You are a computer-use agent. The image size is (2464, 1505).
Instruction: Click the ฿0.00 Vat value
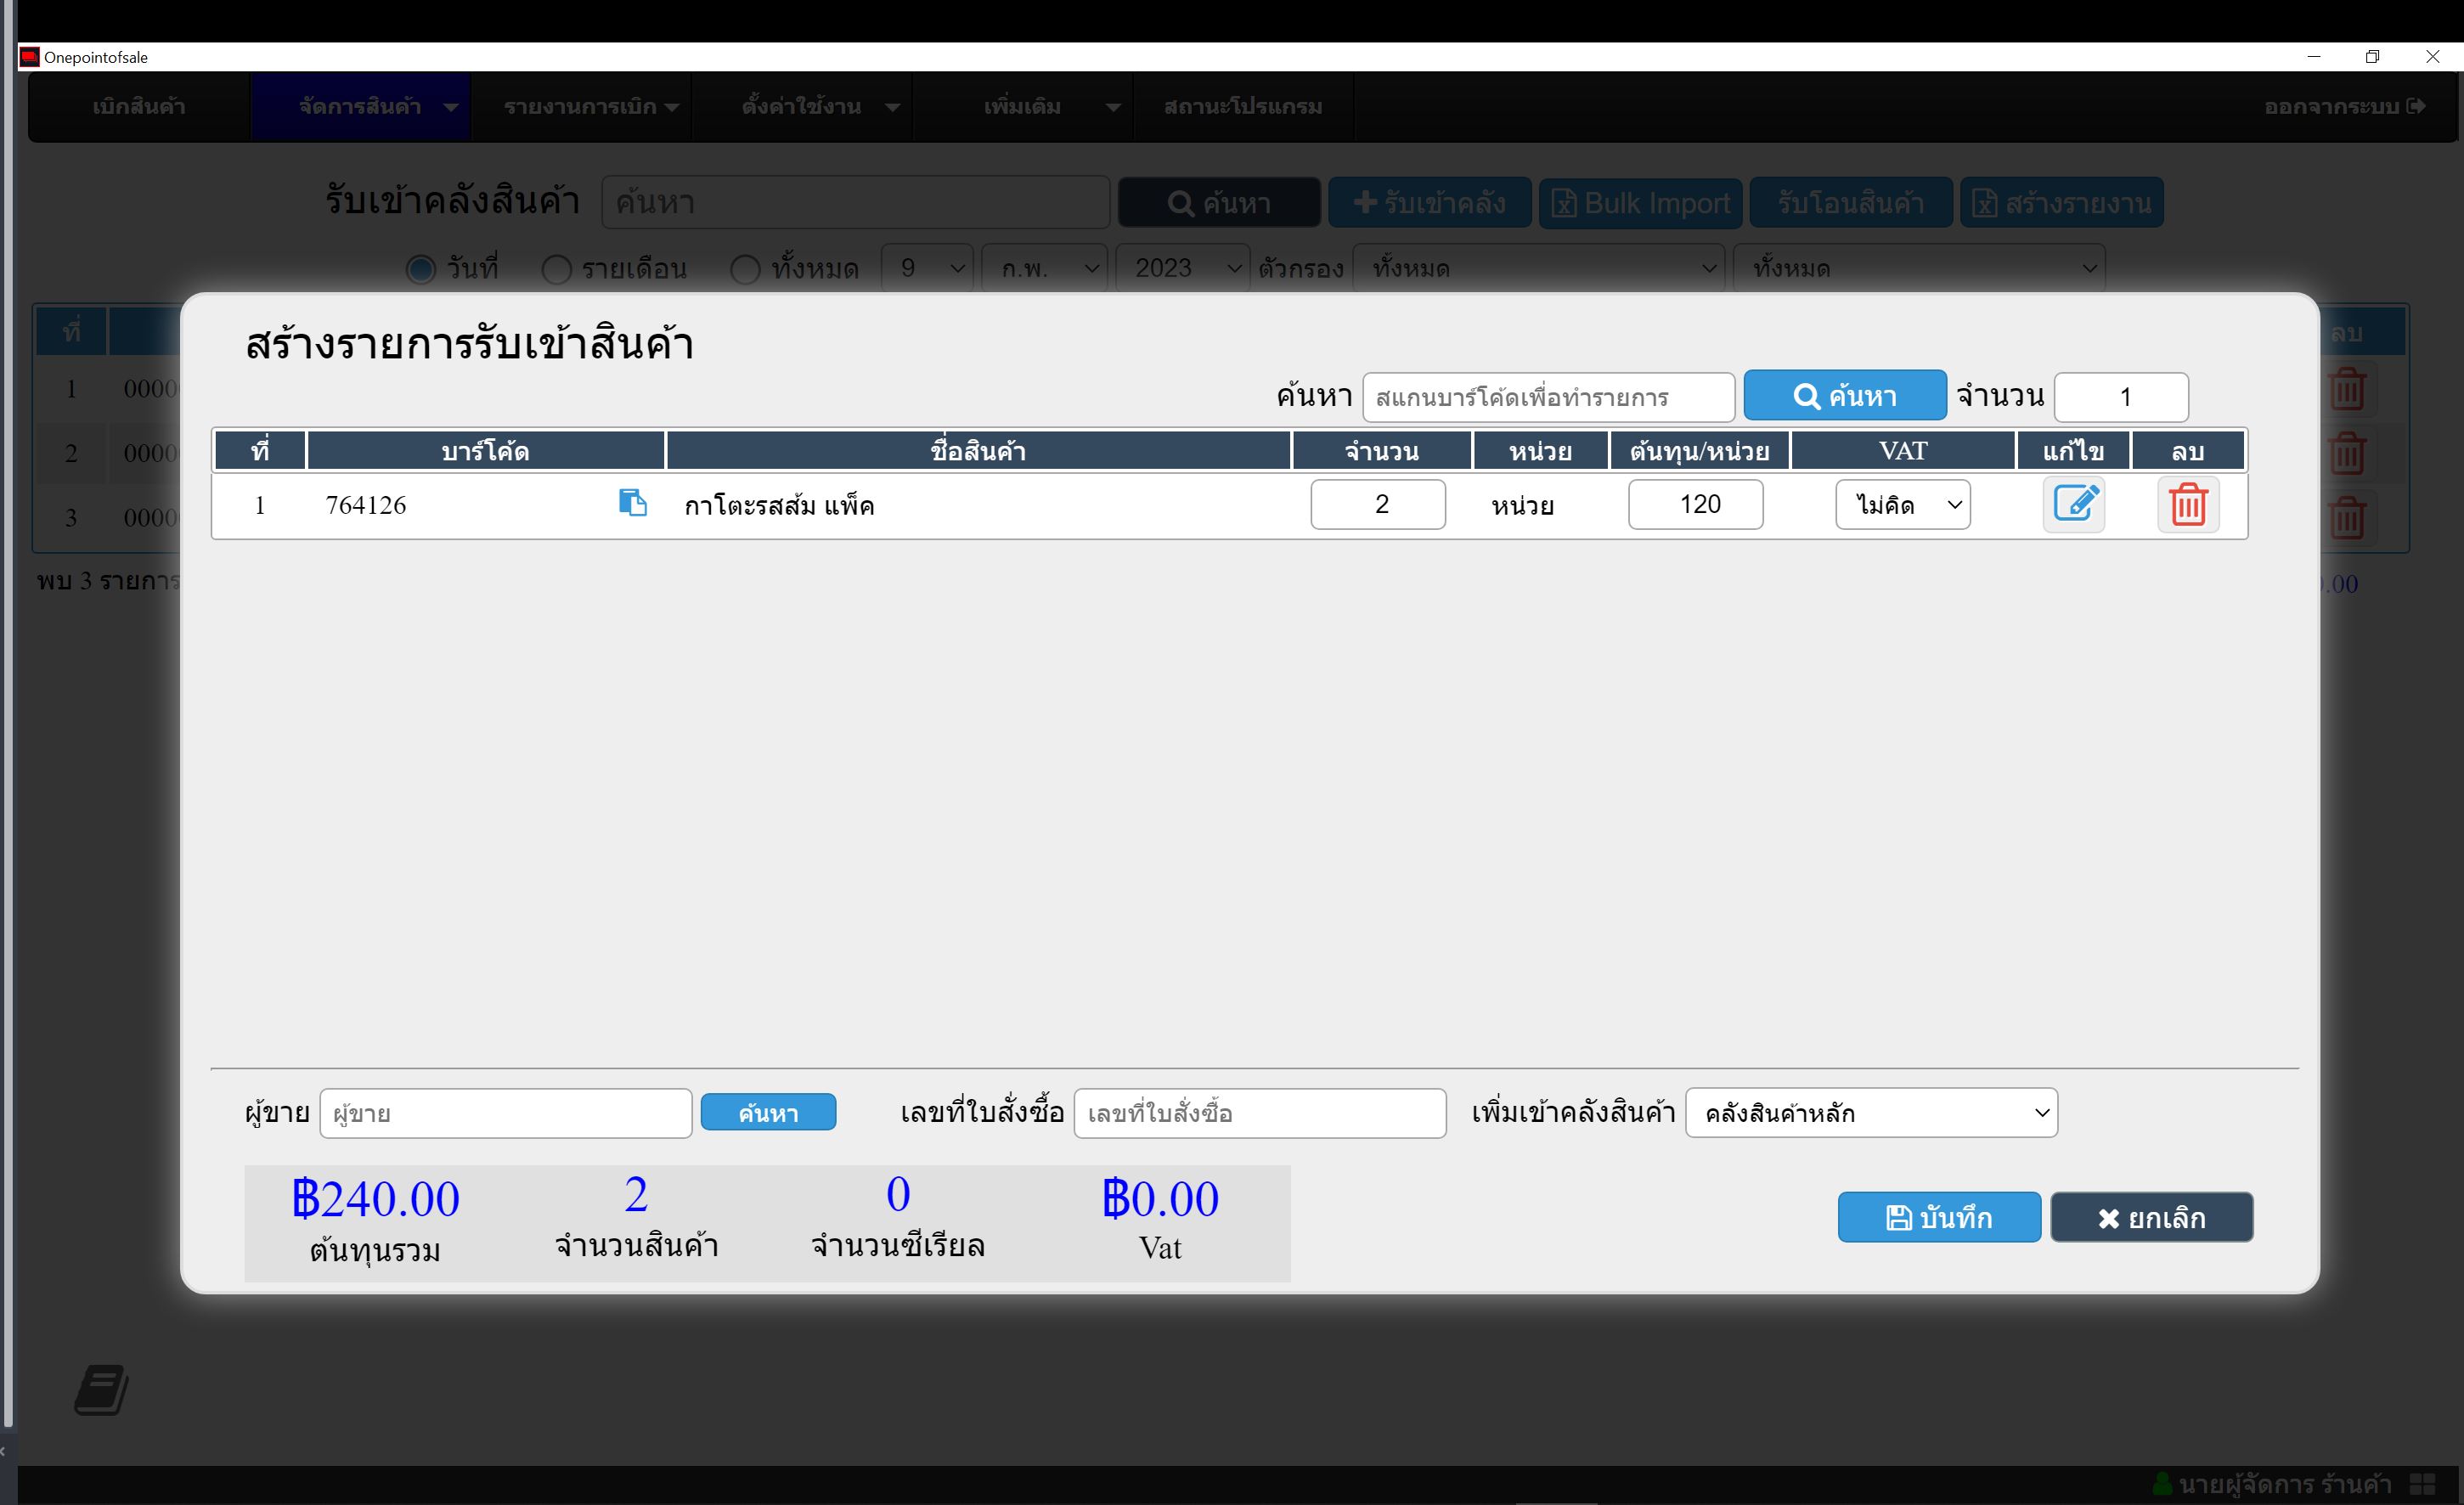tap(1160, 1198)
